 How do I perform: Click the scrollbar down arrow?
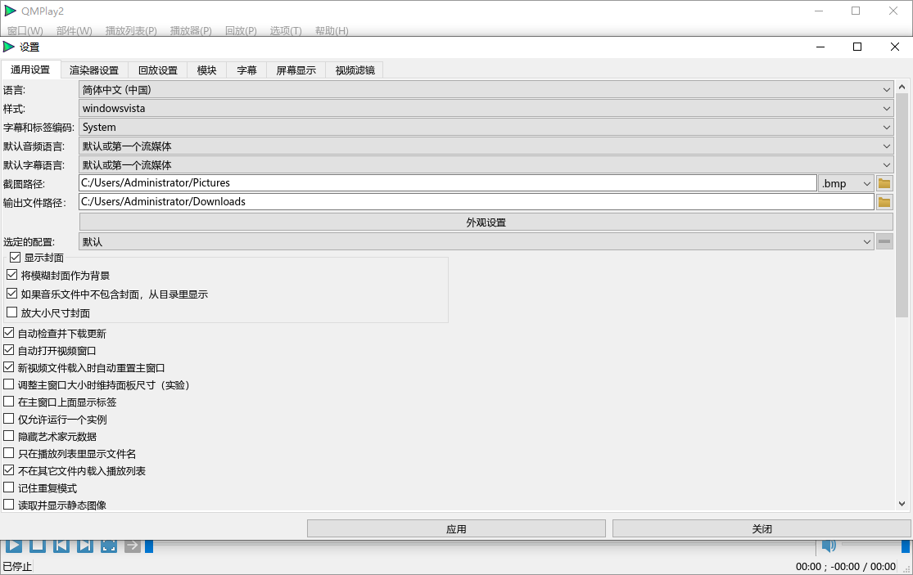point(902,504)
